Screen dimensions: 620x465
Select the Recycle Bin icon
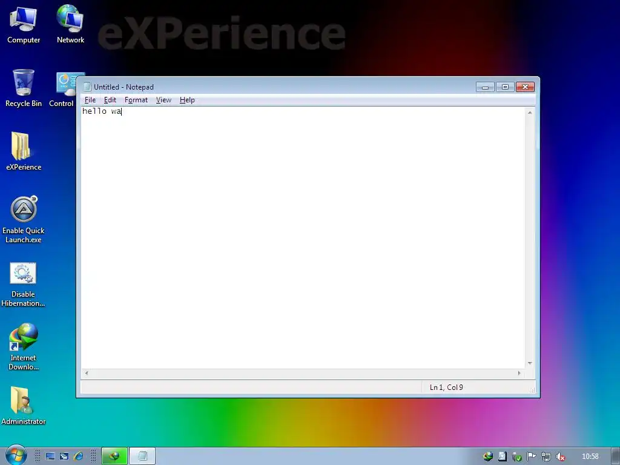pos(24,88)
